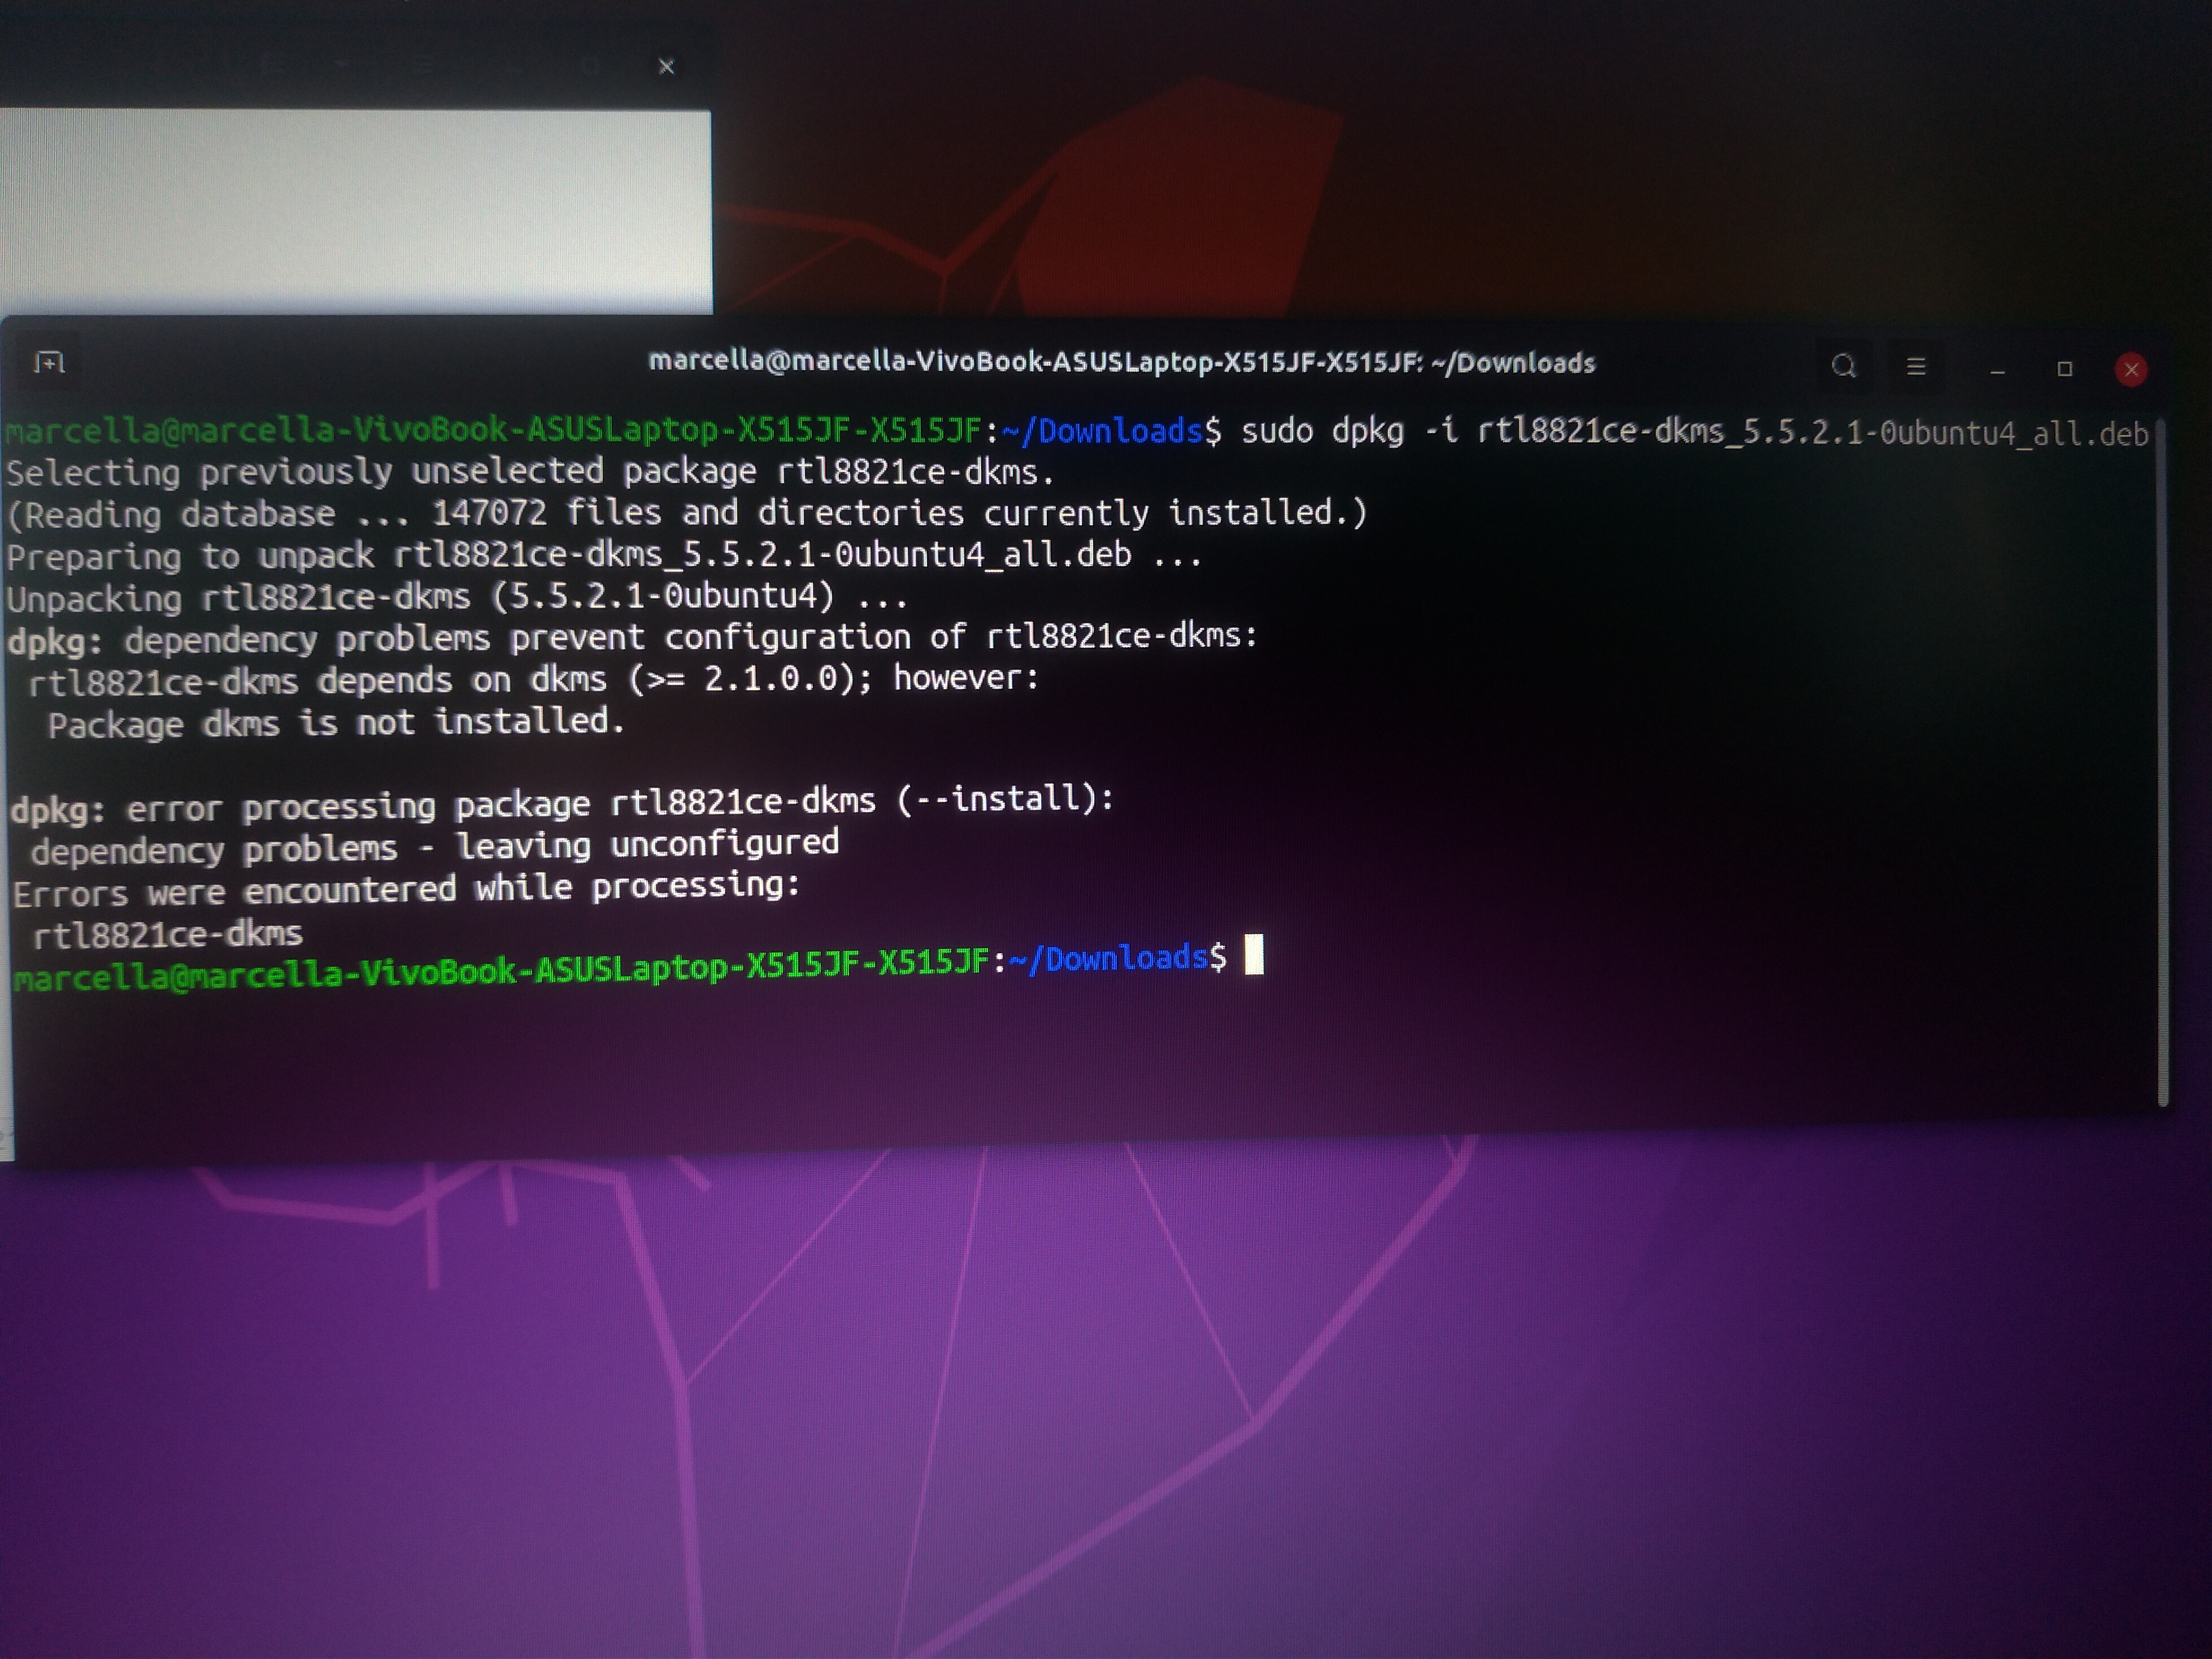This screenshot has width=2212, height=1659.
Task: Click the 'Preparing to unpack' line
Action: point(604,555)
